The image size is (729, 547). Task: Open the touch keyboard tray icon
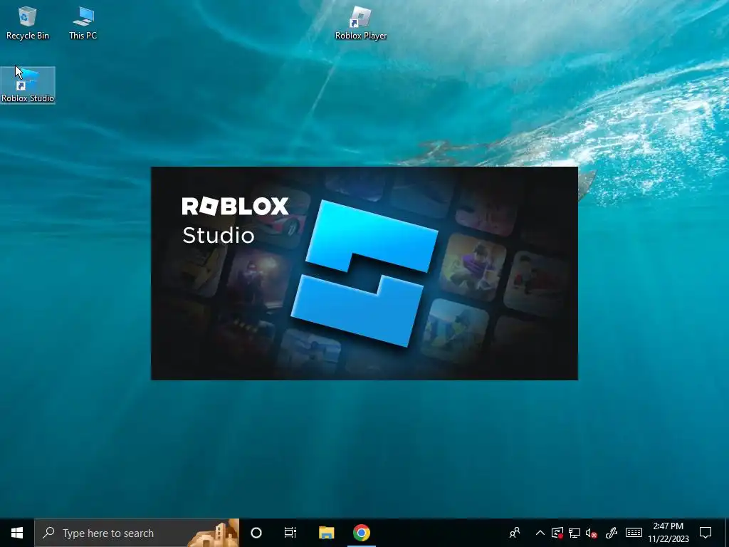pyautogui.click(x=634, y=533)
